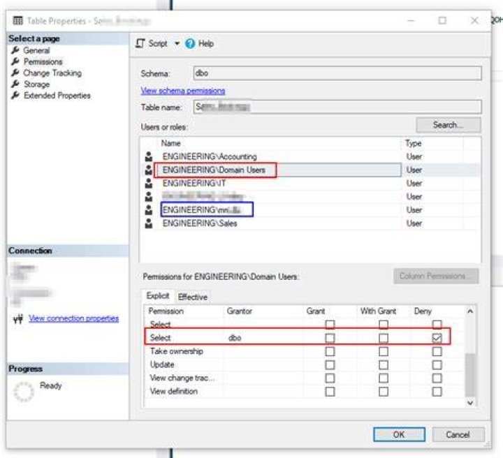Click the wrench icon beside Storage
This screenshot has width=503, height=458.
tap(15, 84)
